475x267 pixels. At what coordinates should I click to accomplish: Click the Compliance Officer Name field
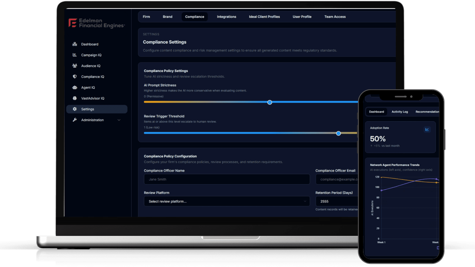click(227, 179)
